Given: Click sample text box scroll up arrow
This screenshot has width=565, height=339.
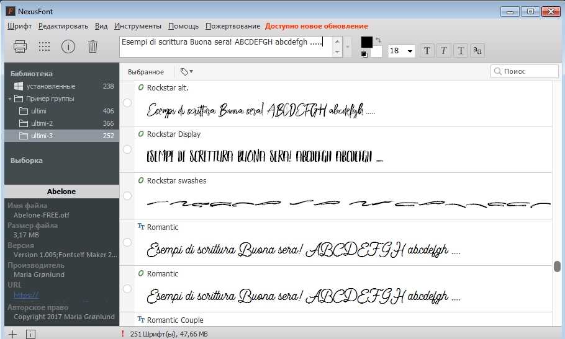Looking at the screenshot, I should coord(337,42).
